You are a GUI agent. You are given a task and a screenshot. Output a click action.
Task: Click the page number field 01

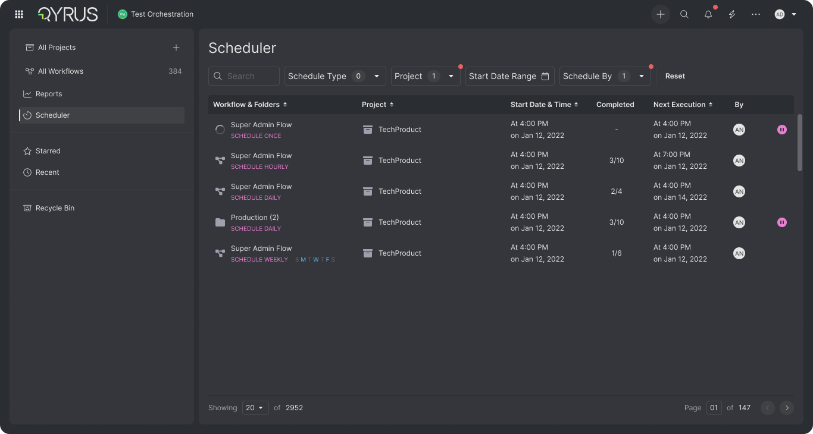point(714,408)
